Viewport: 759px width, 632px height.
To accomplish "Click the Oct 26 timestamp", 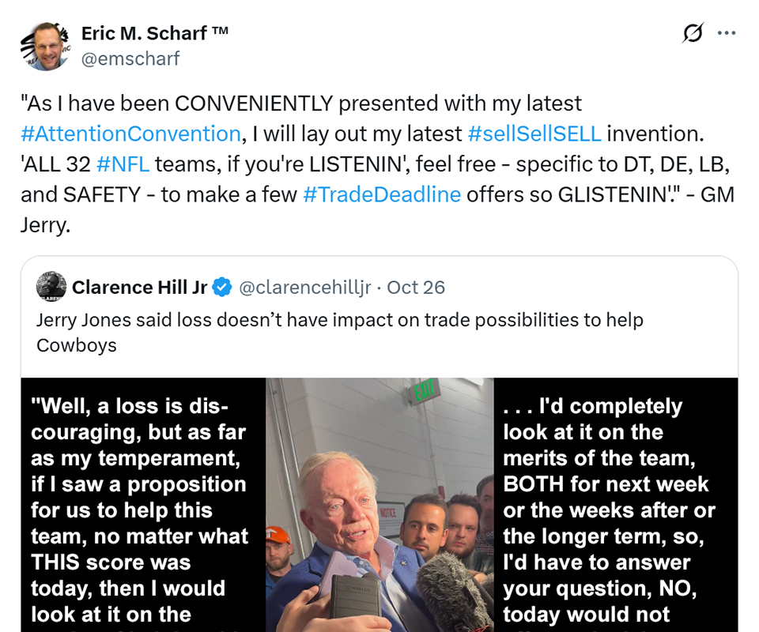I will (416, 288).
